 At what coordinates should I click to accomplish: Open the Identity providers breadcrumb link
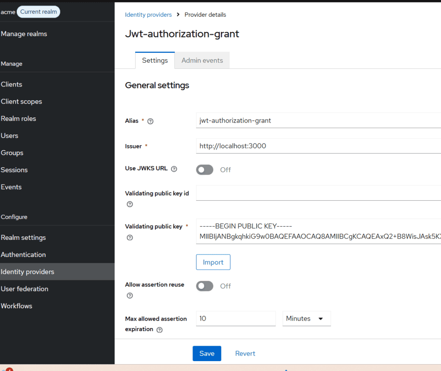[x=148, y=14]
